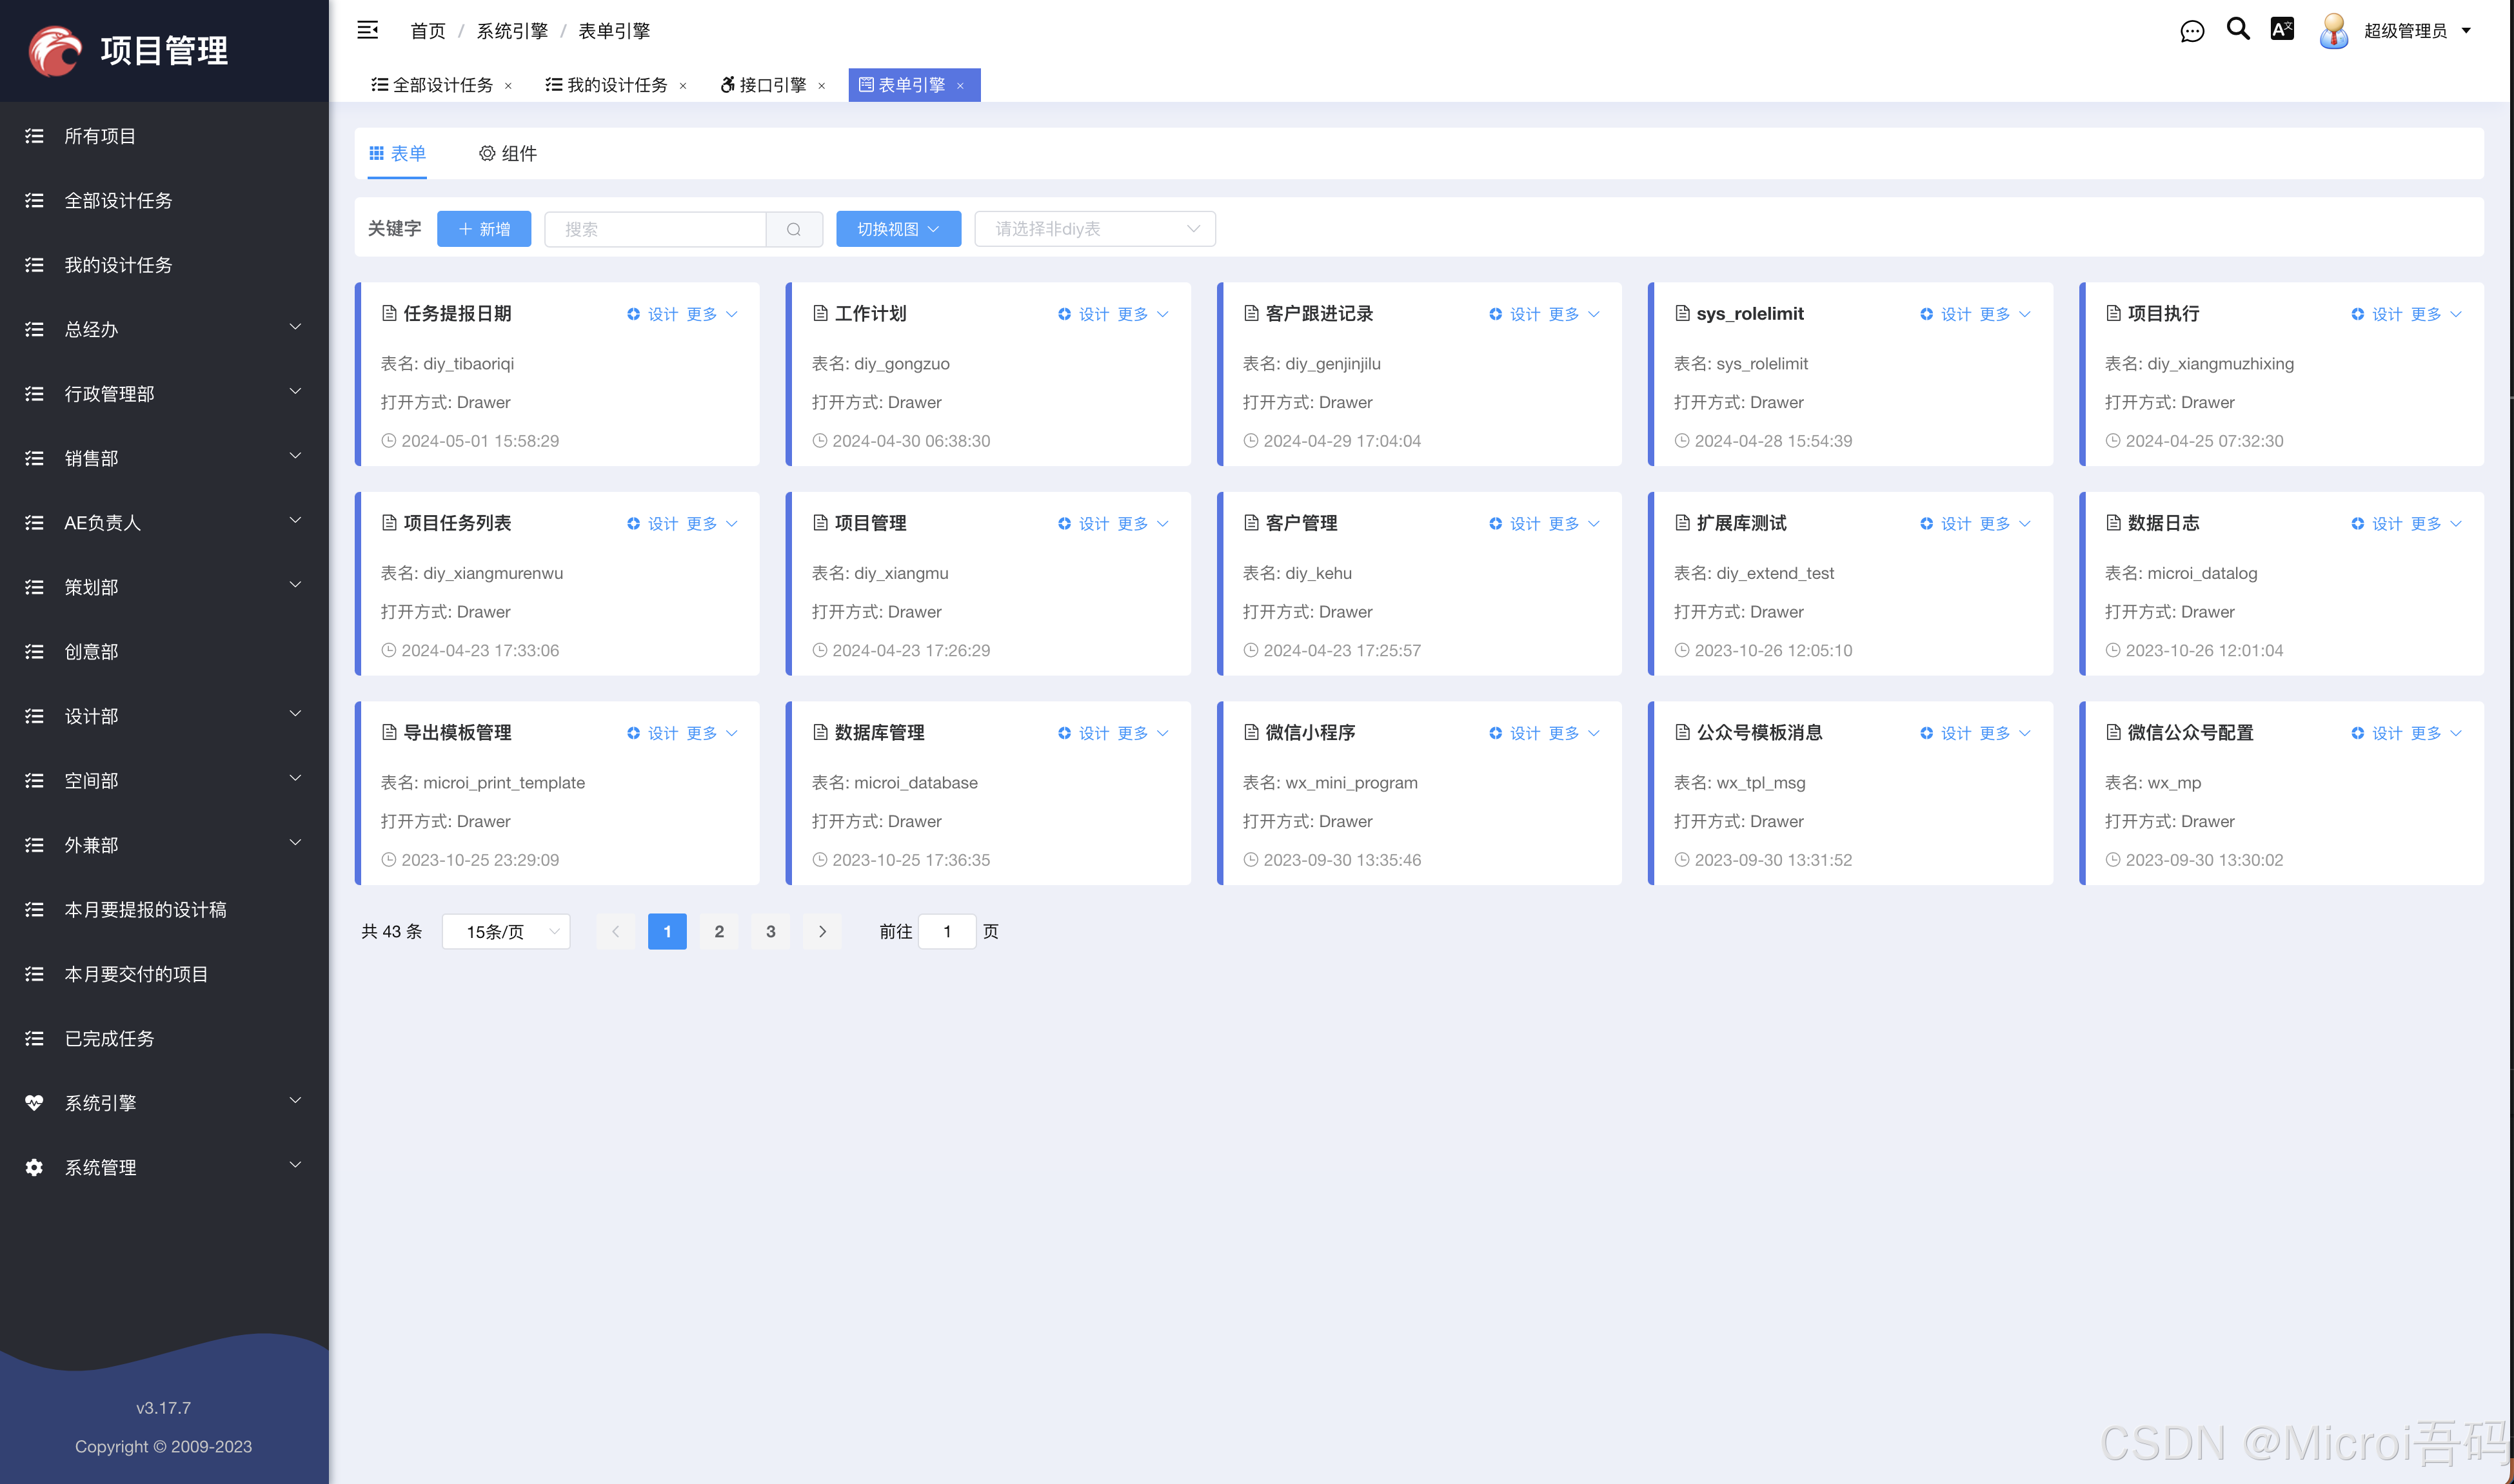Switch to the 全部设计任务 tab
This screenshot has height=1484, width=2514.
tap(440, 85)
